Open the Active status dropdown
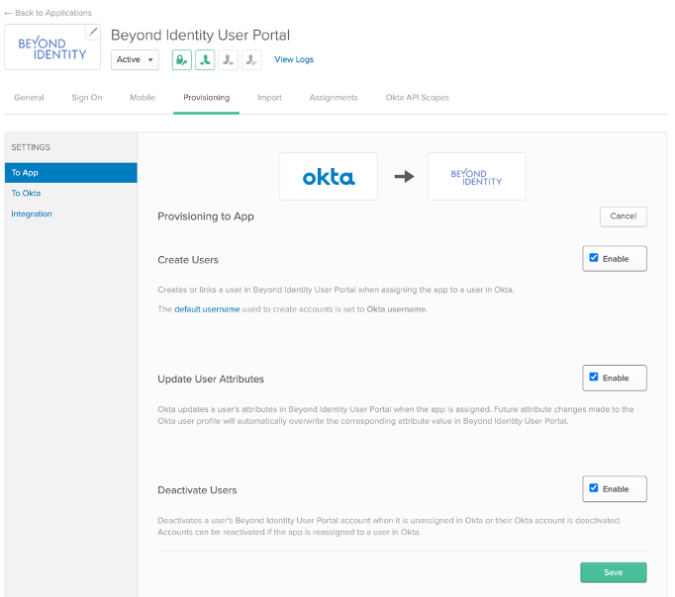Image resolution: width=675 pixels, height=597 pixels. [135, 60]
